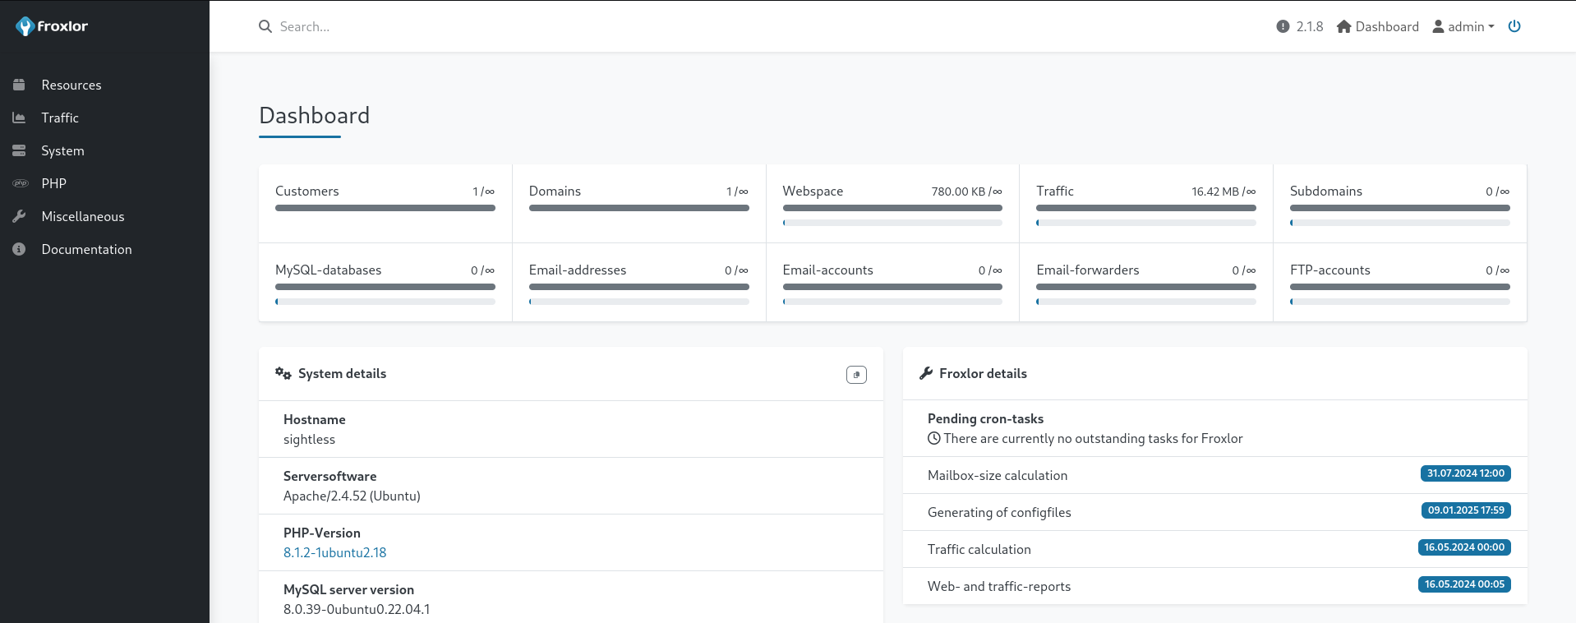Click the Documentation info icon in sidebar
Image resolution: width=1576 pixels, height=623 pixels.
point(19,249)
